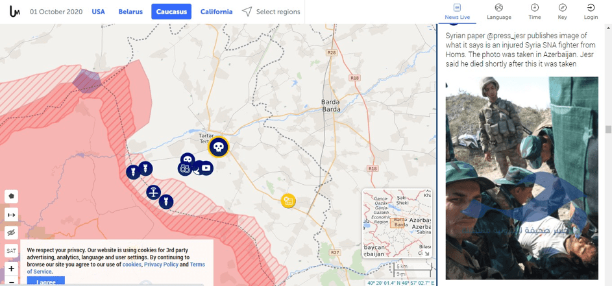Open the yellow map marker southeast of Tartar
612x286 pixels.
(x=288, y=200)
